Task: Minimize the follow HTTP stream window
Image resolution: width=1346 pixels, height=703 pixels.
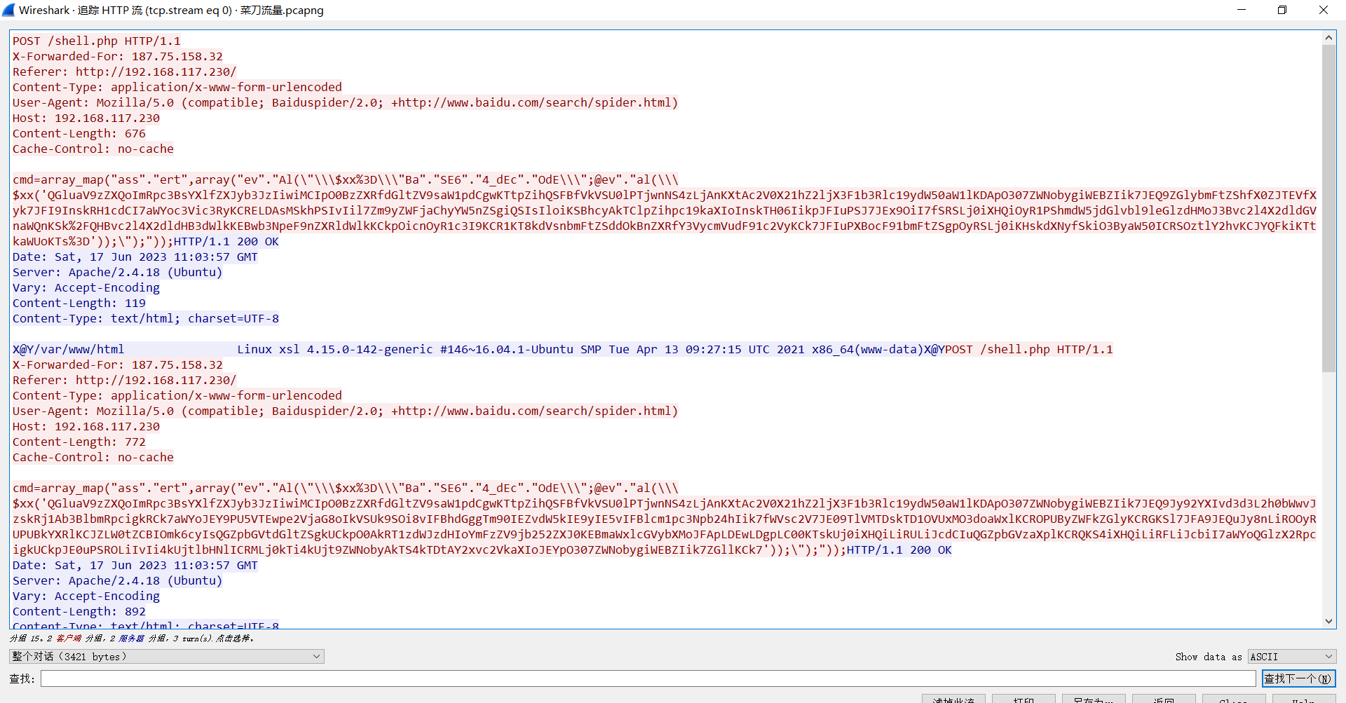Action: point(1242,10)
